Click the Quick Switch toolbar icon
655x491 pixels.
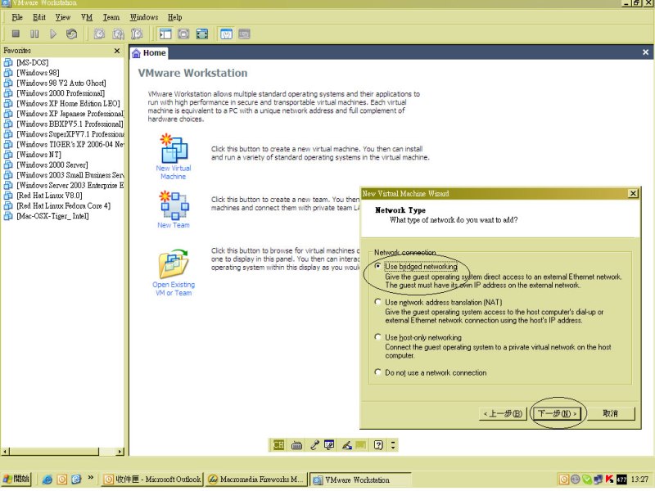point(183,34)
